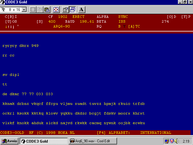193x145 pixels.
Task: Click the Paste toolbar icon
Action: pos(47,9)
